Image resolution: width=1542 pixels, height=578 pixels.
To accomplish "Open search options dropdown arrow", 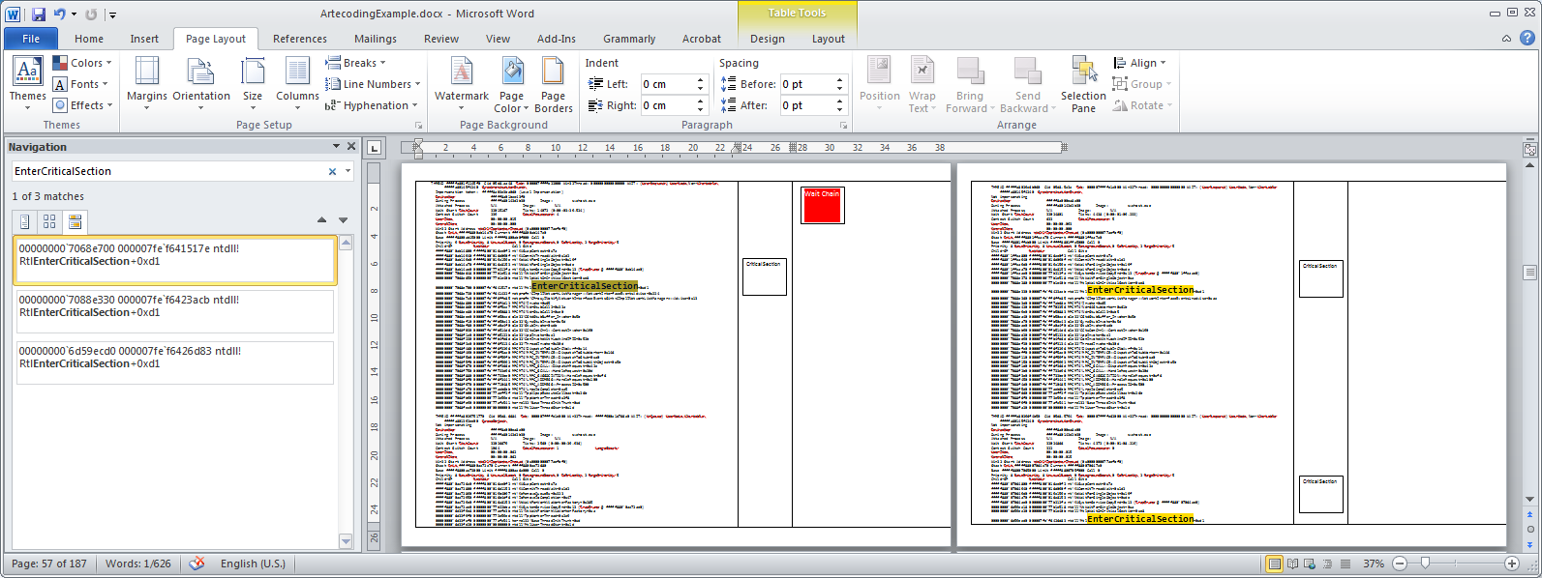I will [348, 172].
